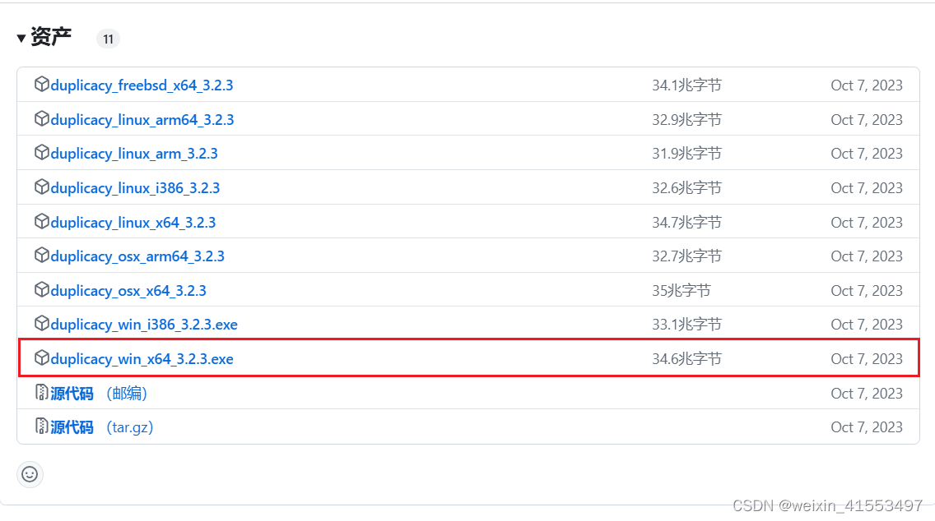Click package icon beside duplicacy_linux_x64_3.2.3
The width and height of the screenshot is (935, 521).
pyautogui.click(x=42, y=222)
